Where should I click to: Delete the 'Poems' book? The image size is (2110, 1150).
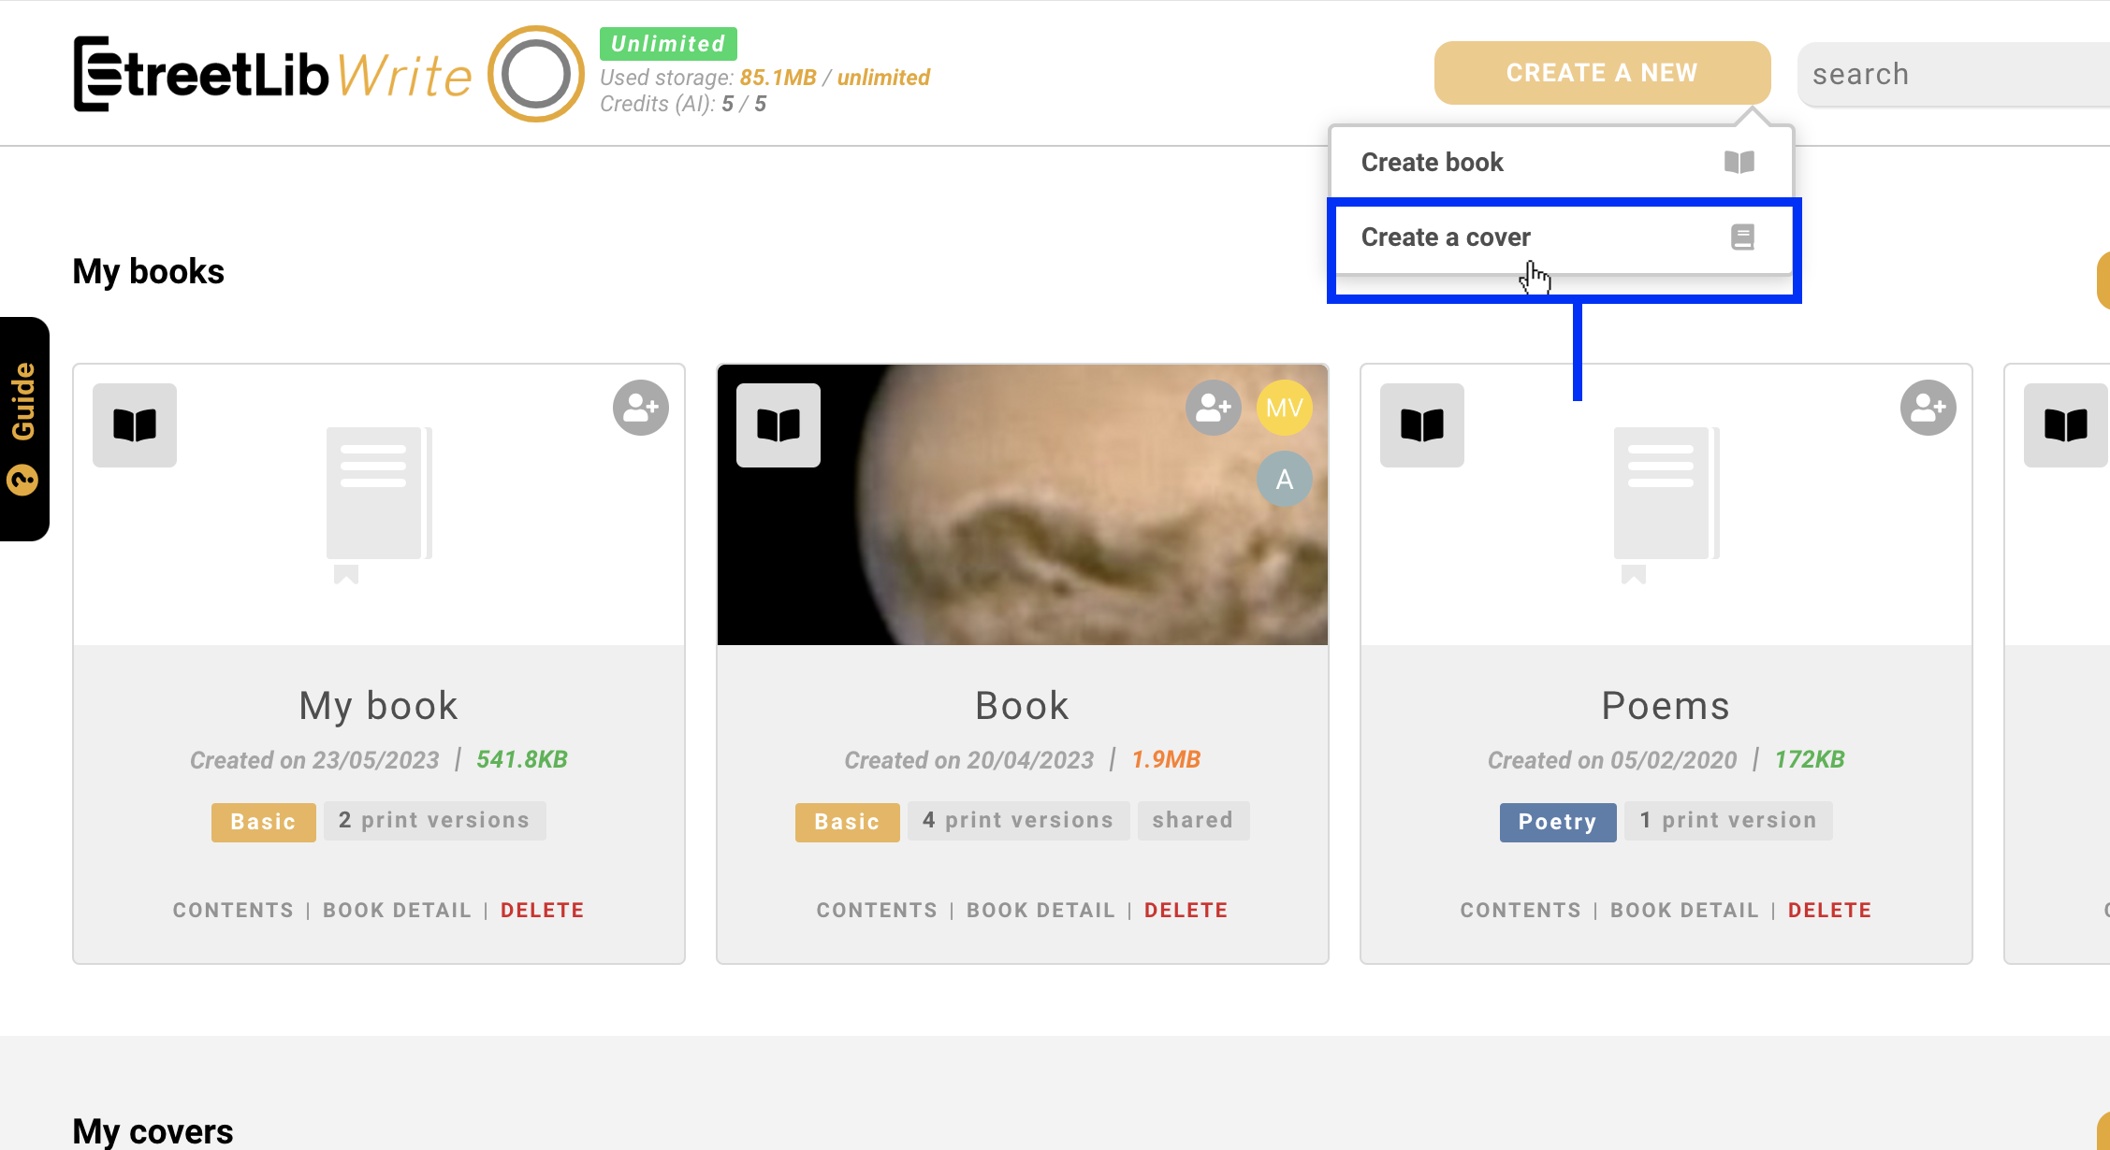tap(1829, 909)
